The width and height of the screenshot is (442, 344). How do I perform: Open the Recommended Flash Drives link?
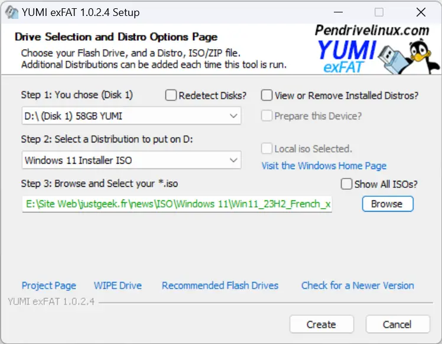[x=220, y=285]
